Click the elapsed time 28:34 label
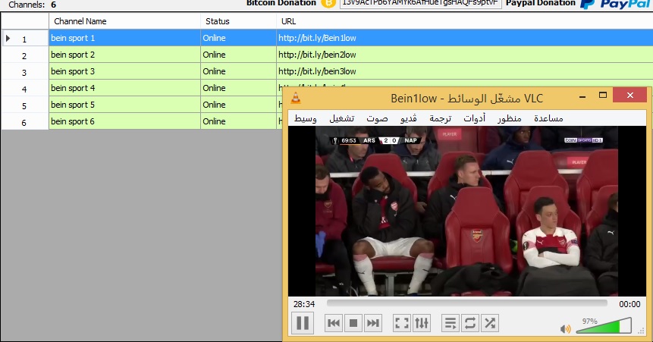 pos(304,304)
